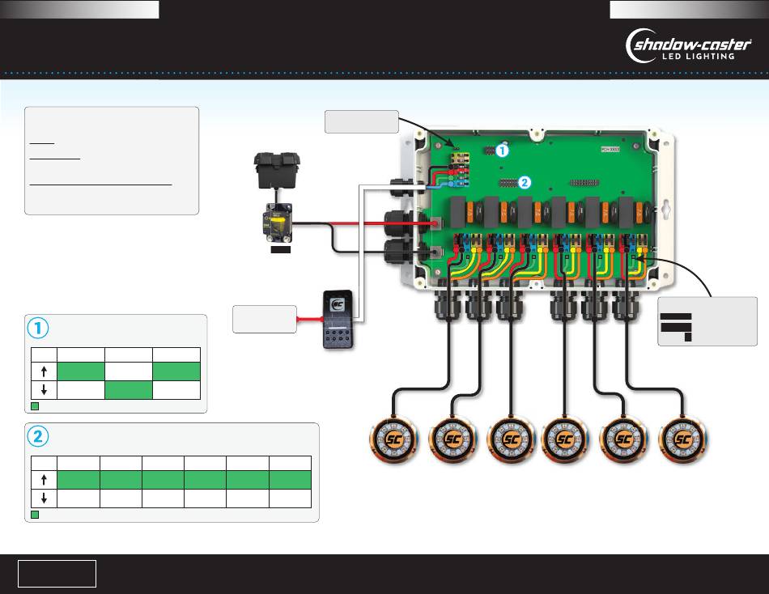Click circled number 1 on the circuit board
The height and width of the screenshot is (594, 769).
[502, 151]
